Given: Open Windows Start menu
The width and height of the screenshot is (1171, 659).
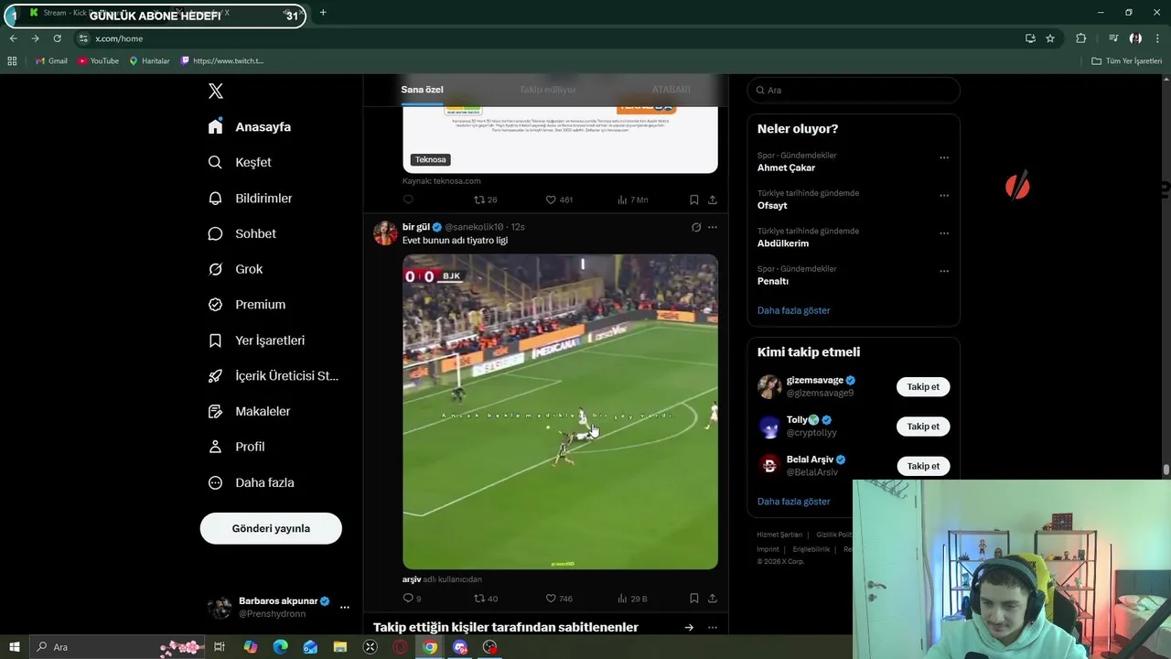Looking at the screenshot, I should 15,647.
